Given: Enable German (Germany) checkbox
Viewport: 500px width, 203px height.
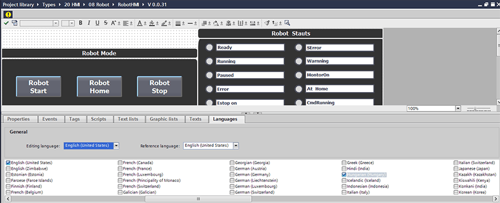Looking at the screenshot, I should (x=232, y=175).
